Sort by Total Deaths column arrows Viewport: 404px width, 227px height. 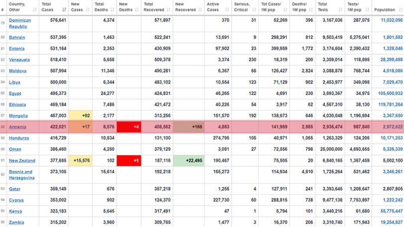[x=113, y=10]
